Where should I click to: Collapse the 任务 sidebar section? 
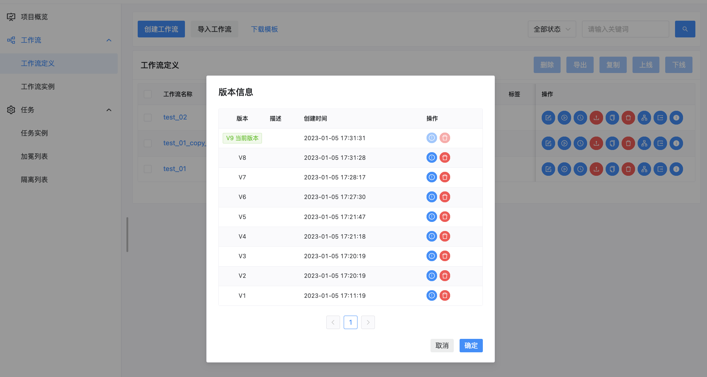tap(109, 110)
